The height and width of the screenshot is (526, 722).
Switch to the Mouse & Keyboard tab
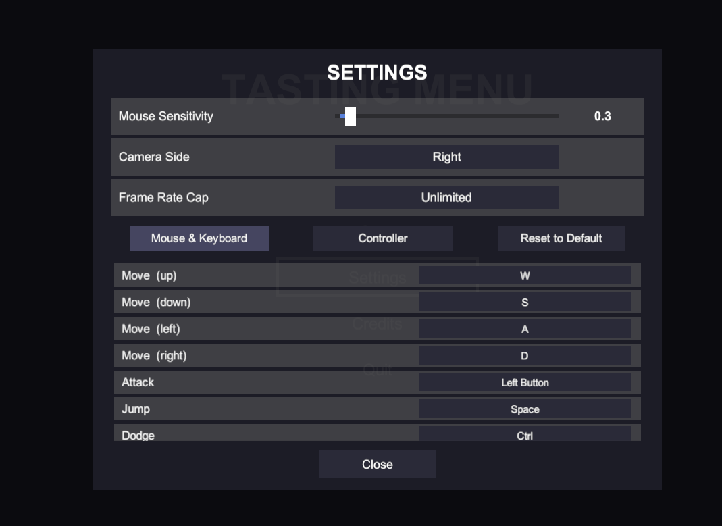coord(199,238)
